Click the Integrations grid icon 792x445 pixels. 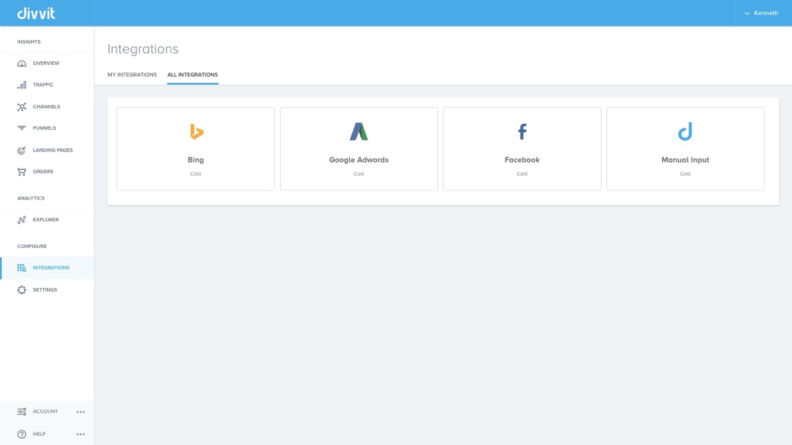tap(22, 268)
